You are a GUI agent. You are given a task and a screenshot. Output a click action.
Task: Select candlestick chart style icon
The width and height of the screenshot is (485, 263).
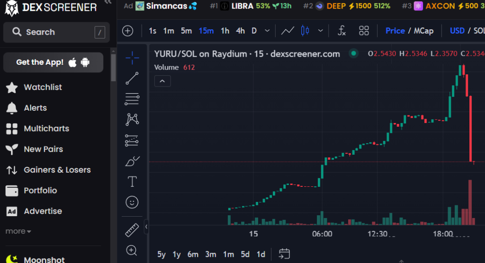click(305, 31)
